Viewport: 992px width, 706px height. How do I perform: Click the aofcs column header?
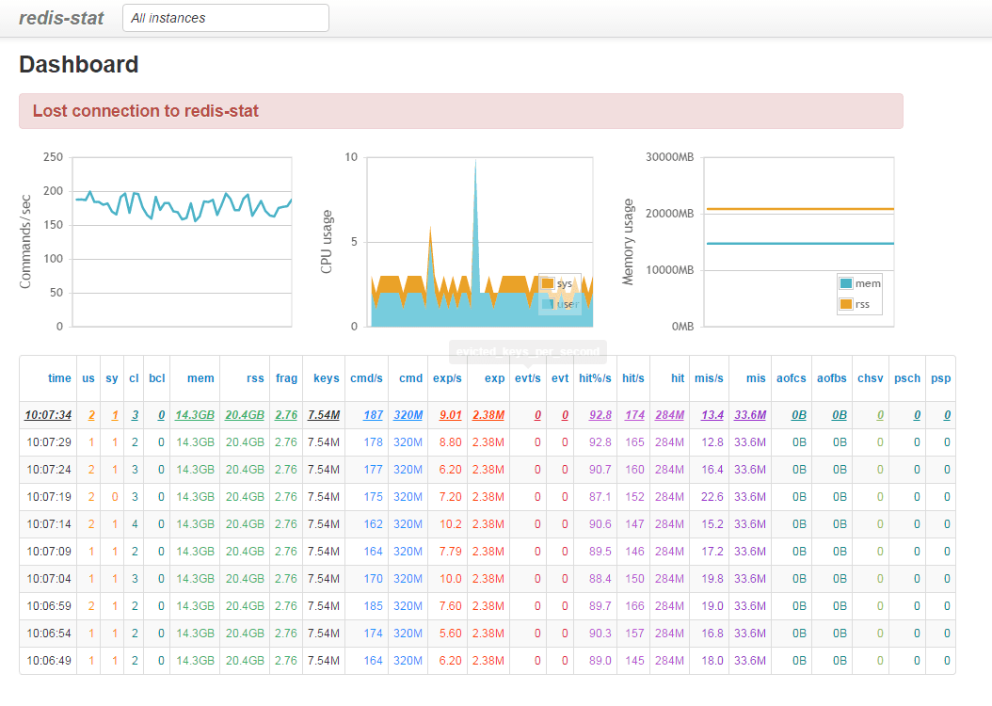[x=792, y=378]
